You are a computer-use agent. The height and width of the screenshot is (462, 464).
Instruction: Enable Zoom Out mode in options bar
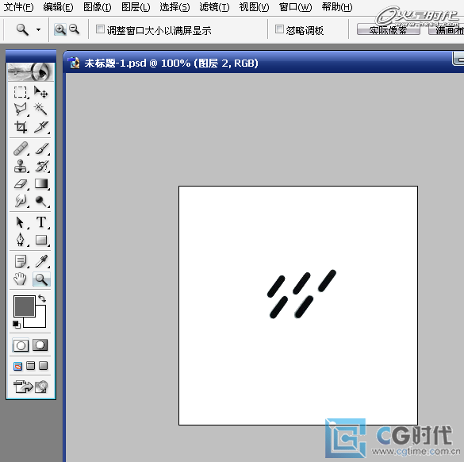(x=74, y=29)
